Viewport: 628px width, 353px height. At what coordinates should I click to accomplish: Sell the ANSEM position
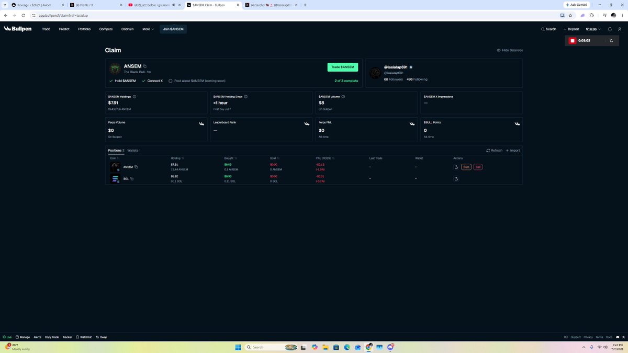coord(478,167)
